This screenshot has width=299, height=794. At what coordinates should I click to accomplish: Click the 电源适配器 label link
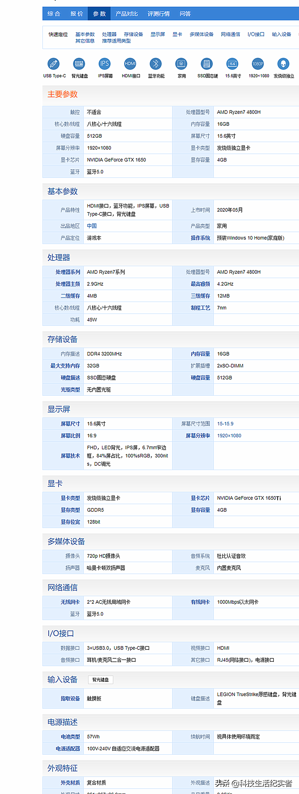[68, 749]
